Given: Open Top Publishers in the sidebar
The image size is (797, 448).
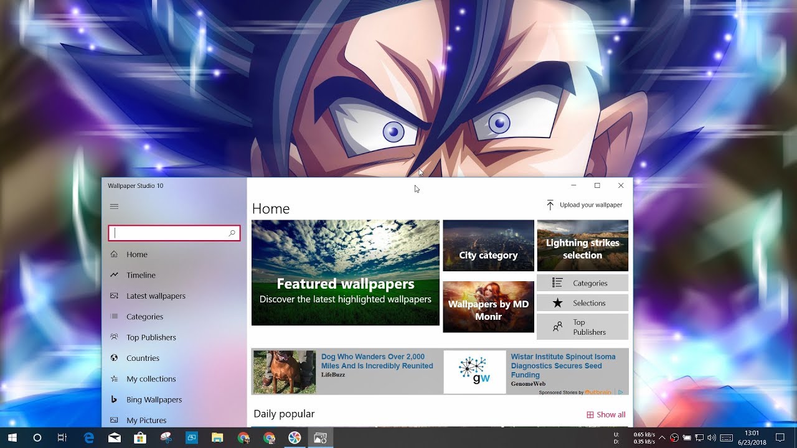Looking at the screenshot, I should pyautogui.click(x=151, y=337).
